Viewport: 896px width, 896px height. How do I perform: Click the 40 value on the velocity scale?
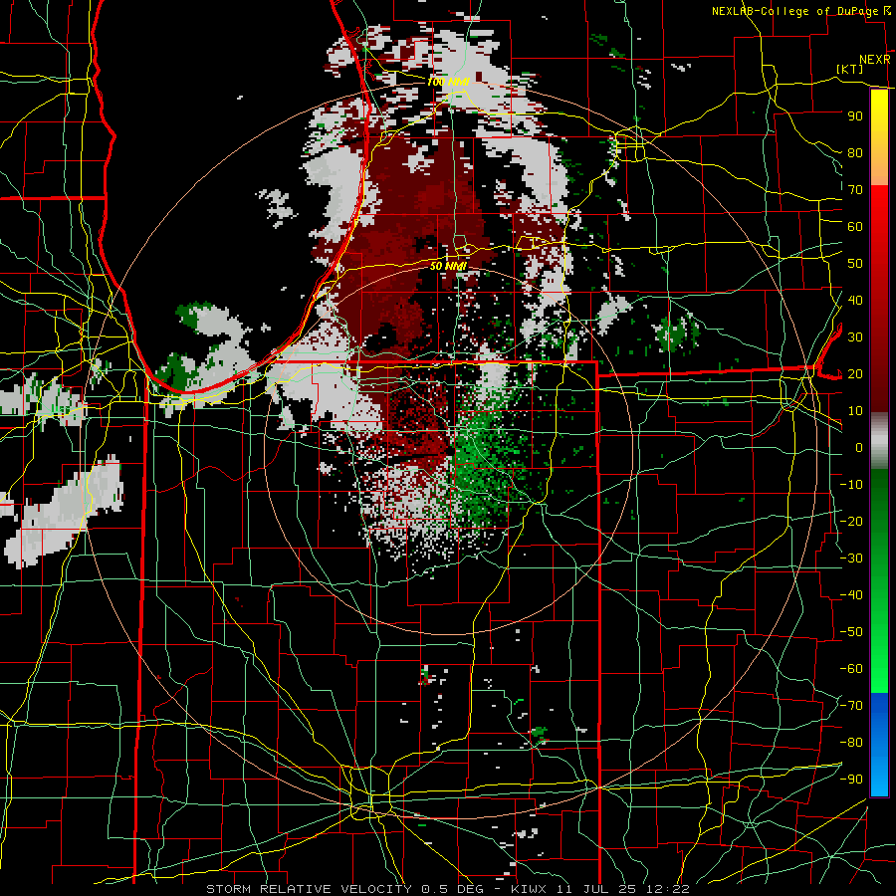click(855, 301)
